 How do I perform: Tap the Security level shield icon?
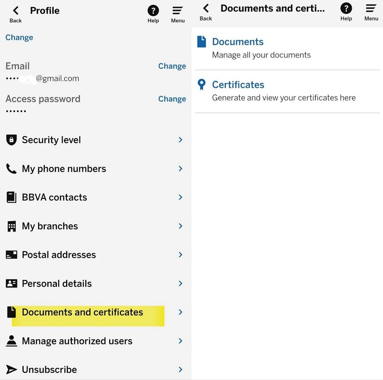click(11, 140)
